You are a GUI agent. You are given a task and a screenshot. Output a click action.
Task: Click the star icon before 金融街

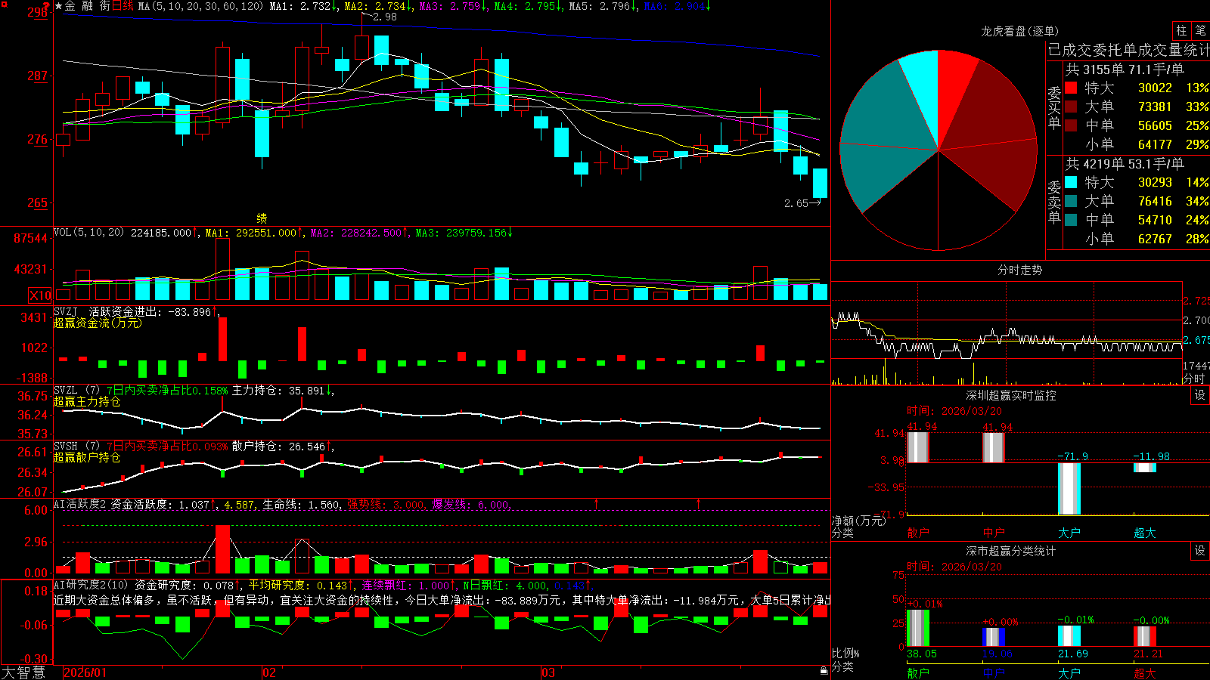(x=59, y=6)
